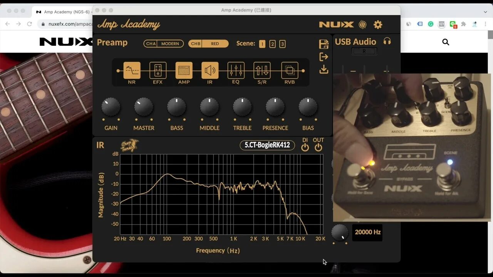Click the code brackets extension icon

click(x=442, y=24)
